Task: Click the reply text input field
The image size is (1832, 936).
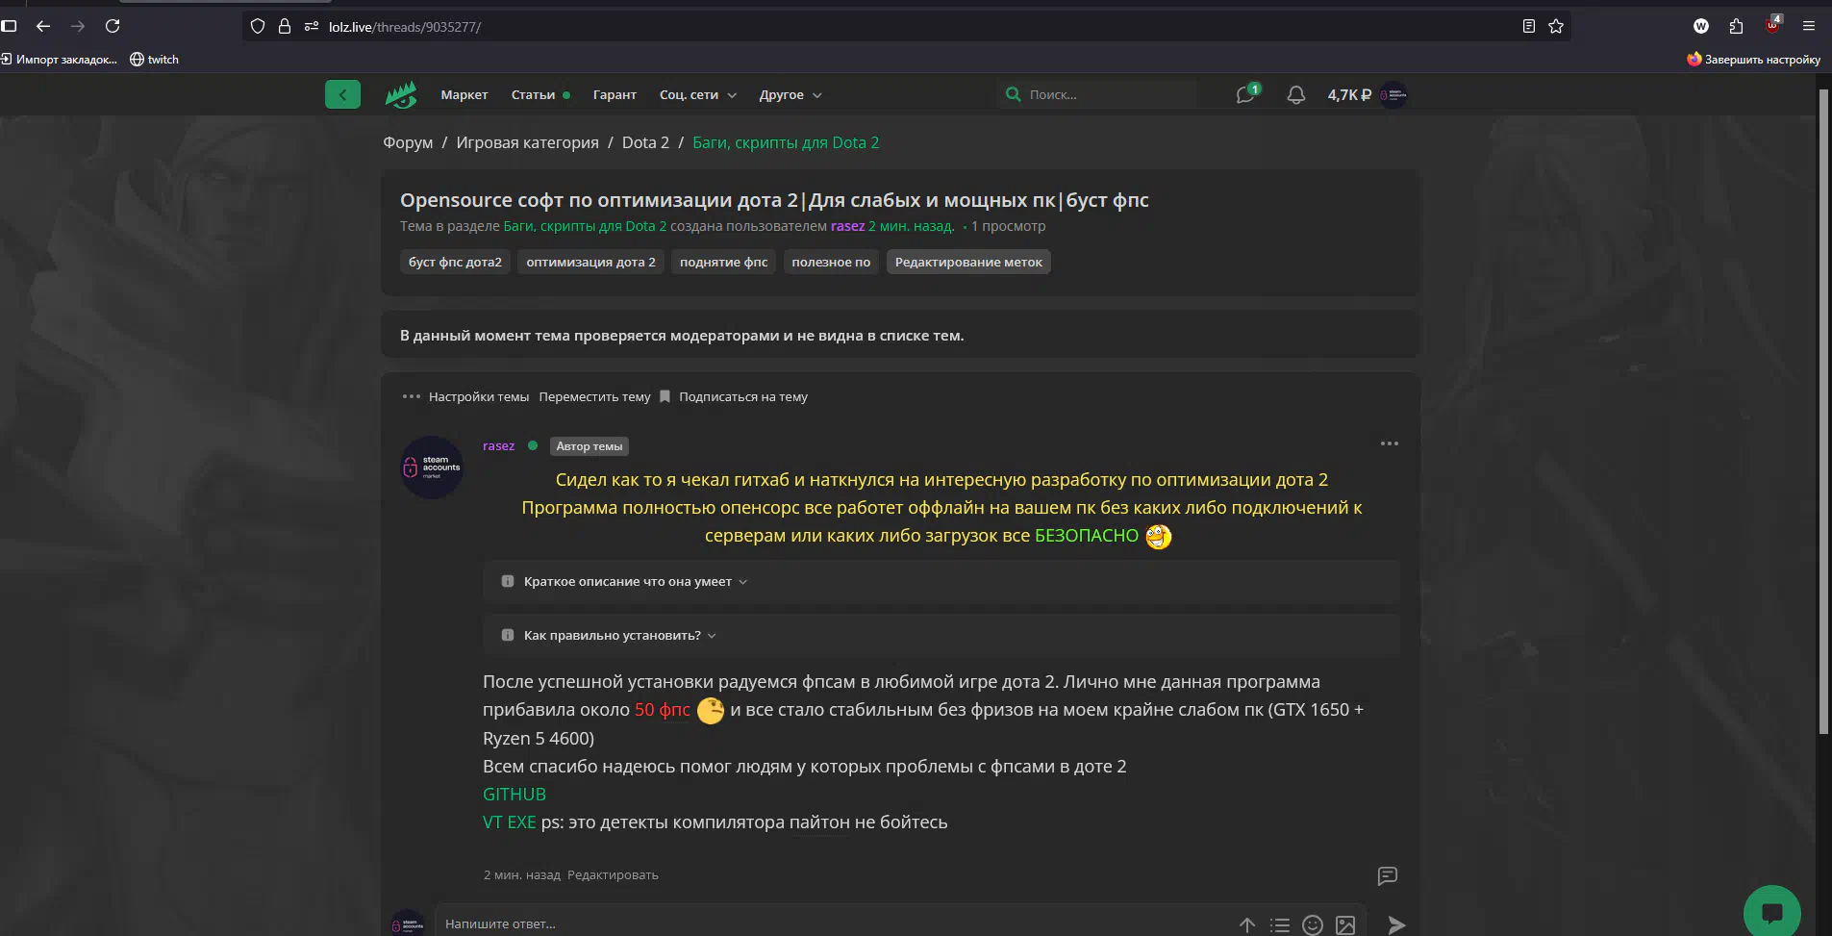Action: [x=832, y=923]
